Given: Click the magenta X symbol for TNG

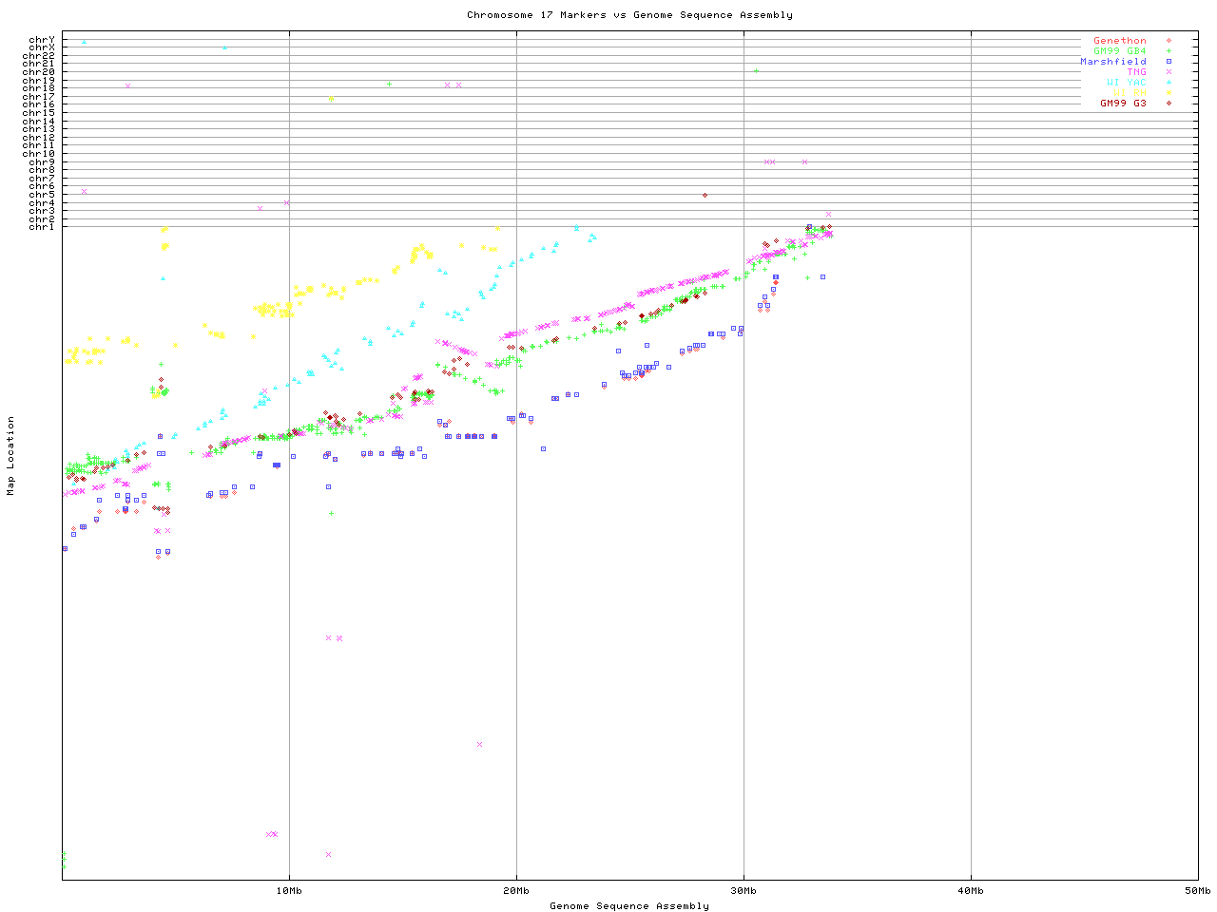Looking at the screenshot, I should click(x=1169, y=72).
